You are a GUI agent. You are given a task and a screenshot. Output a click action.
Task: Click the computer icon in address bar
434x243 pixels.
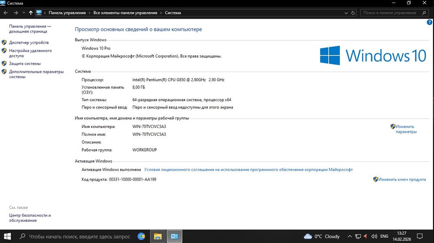click(x=39, y=13)
